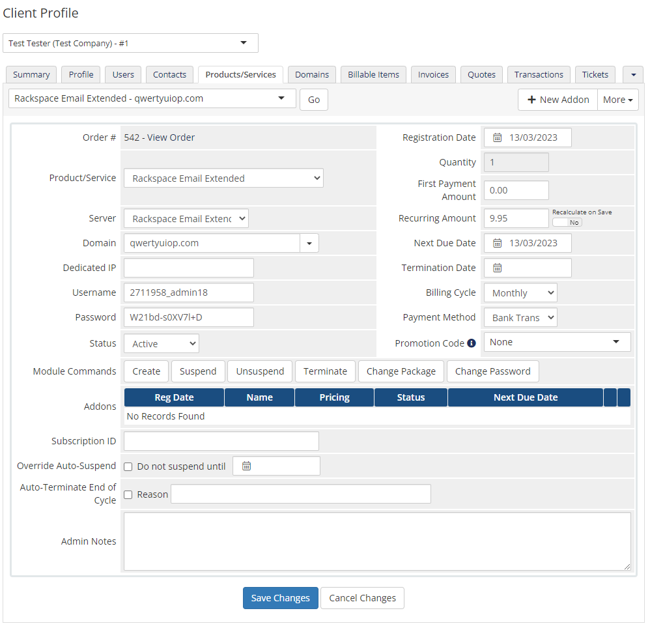
Task: Switch to the Contacts tab
Action: click(169, 75)
